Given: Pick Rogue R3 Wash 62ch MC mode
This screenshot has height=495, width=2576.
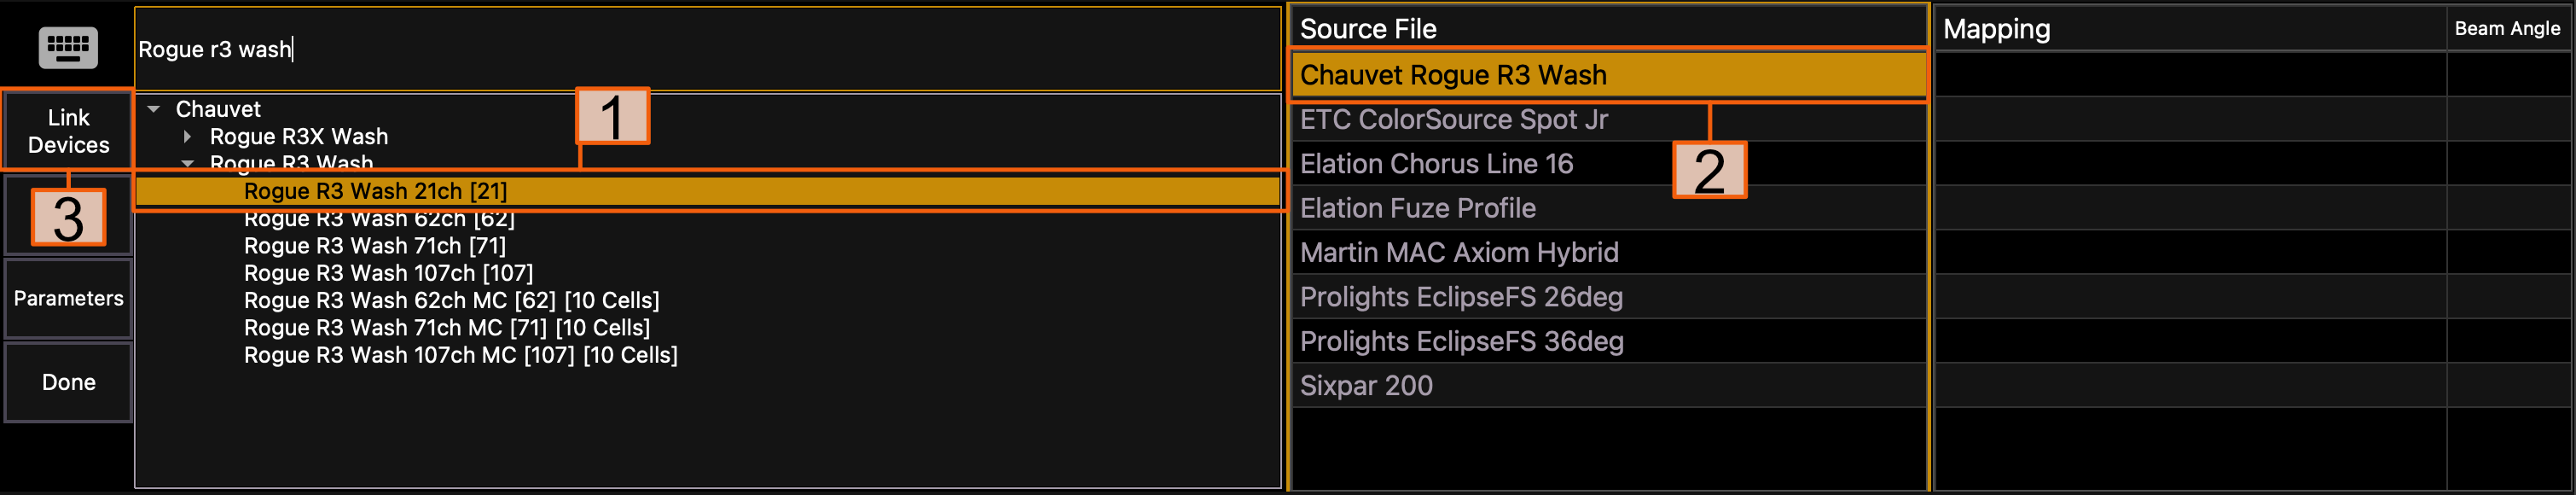Looking at the screenshot, I should click(451, 300).
